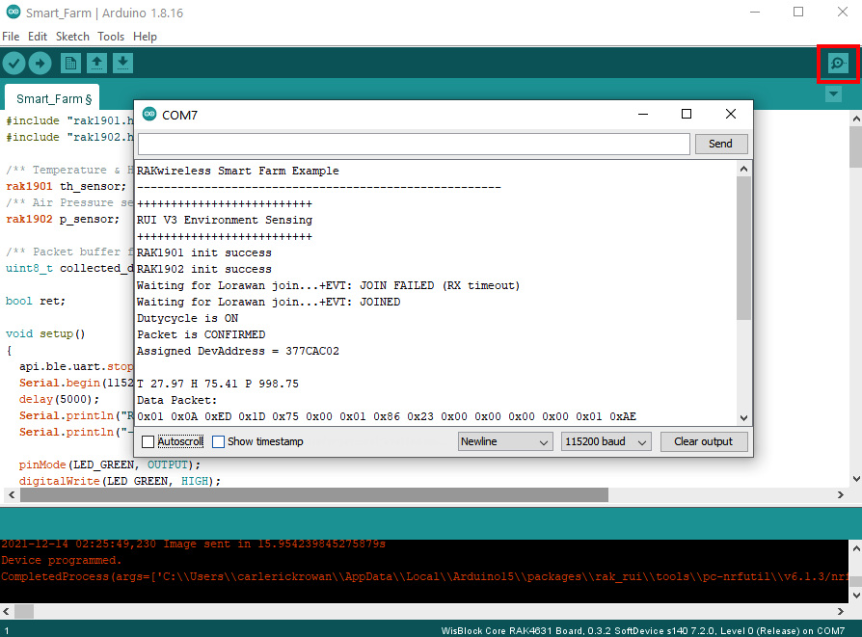Image resolution: width=862 pixels, height=637 pixels.
Task: Click the 'T 27.97 H 75.41 P 998.75' line
Action: (218, 384)
